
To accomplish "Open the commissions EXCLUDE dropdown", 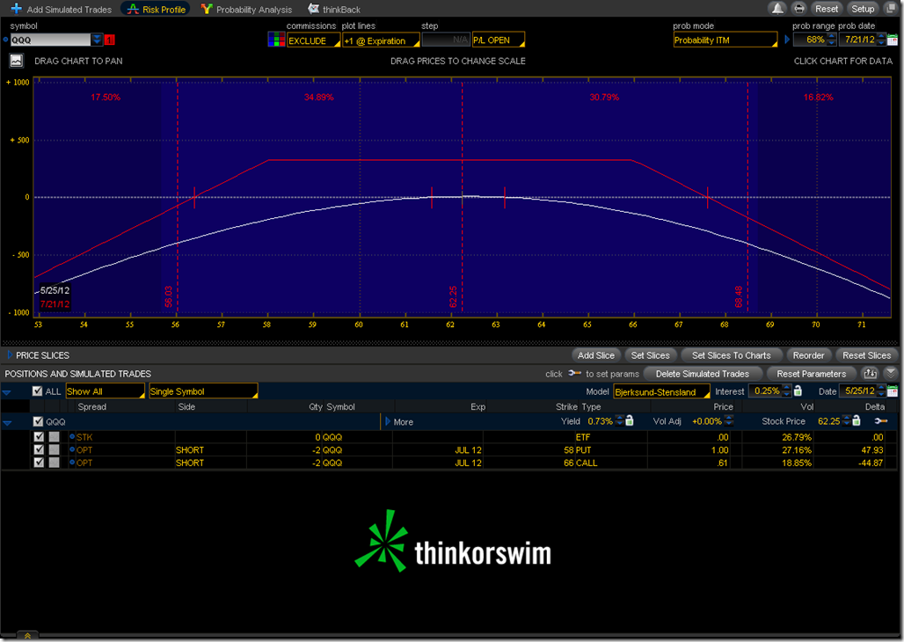I will pyautogui.click(x=314, y=40).
